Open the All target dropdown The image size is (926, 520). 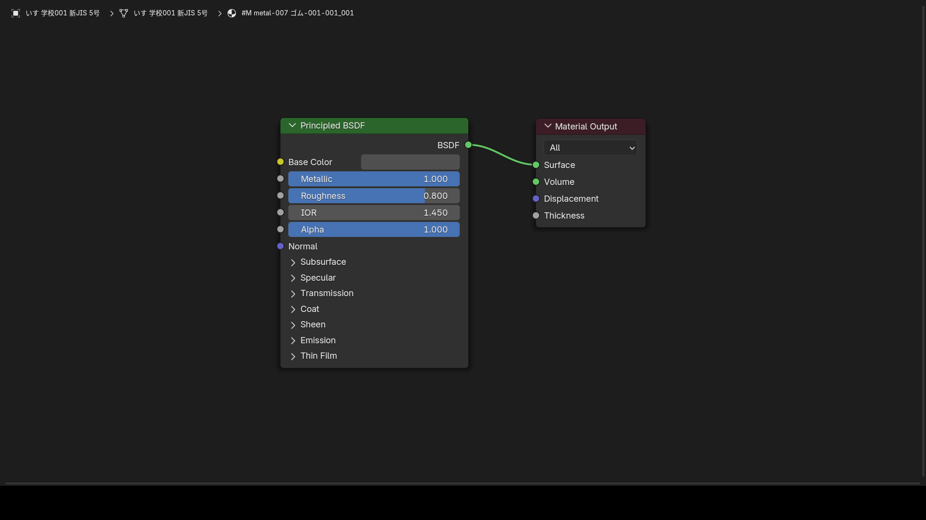pos(590,148)
